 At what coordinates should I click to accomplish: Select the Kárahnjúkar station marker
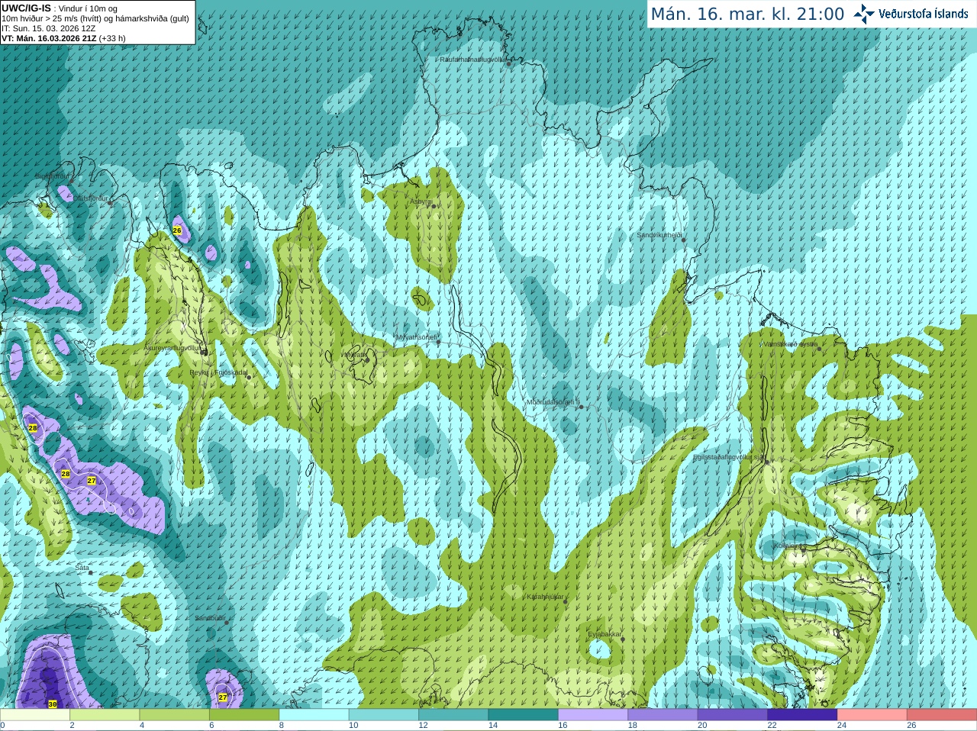tap(565, 602)
